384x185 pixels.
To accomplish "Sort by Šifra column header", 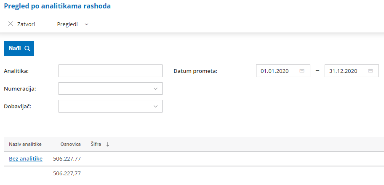I will click(96, 144).
